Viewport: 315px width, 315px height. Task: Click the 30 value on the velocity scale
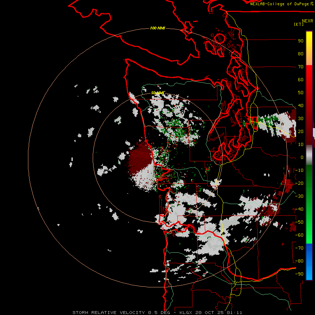[301, 119]
